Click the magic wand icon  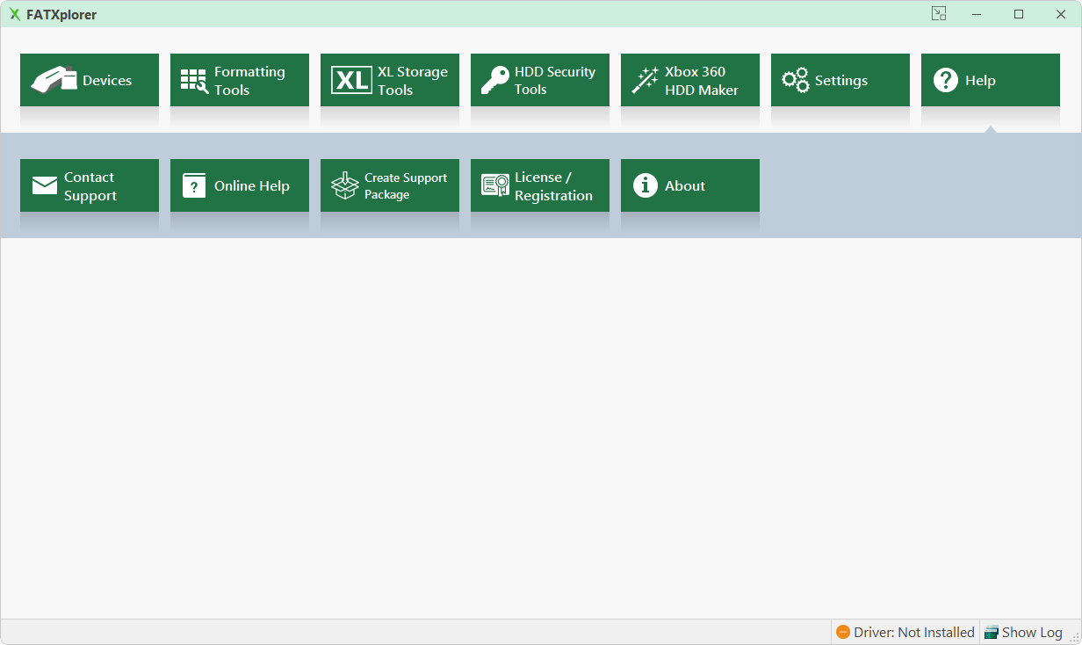646,81
